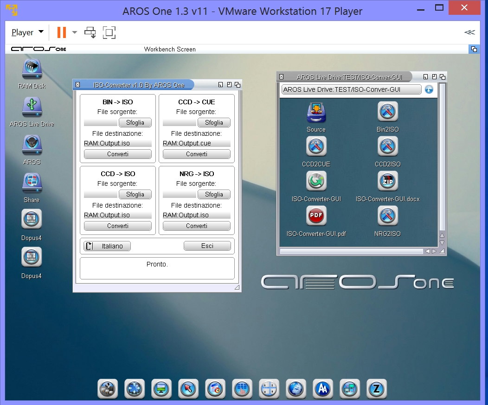This screenshot has width=488, height=405.
Task: Click Converti in BIN -> ISO panel
Action: [x=118, y=154]
